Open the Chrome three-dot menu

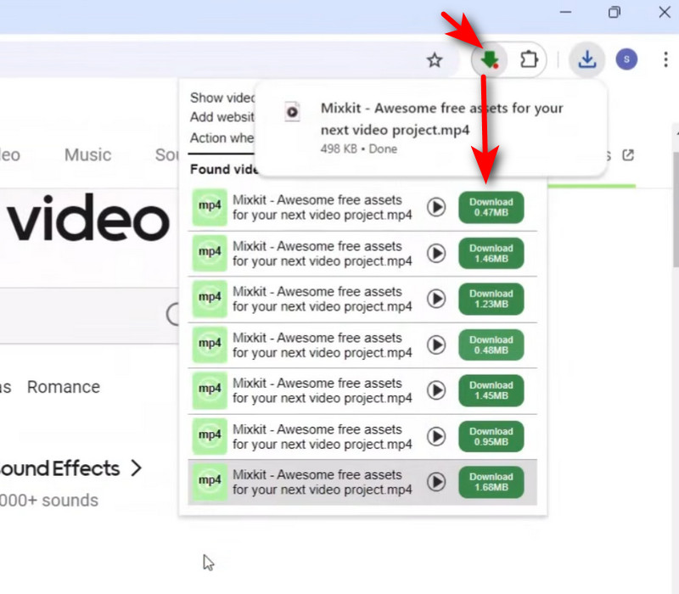665,59
